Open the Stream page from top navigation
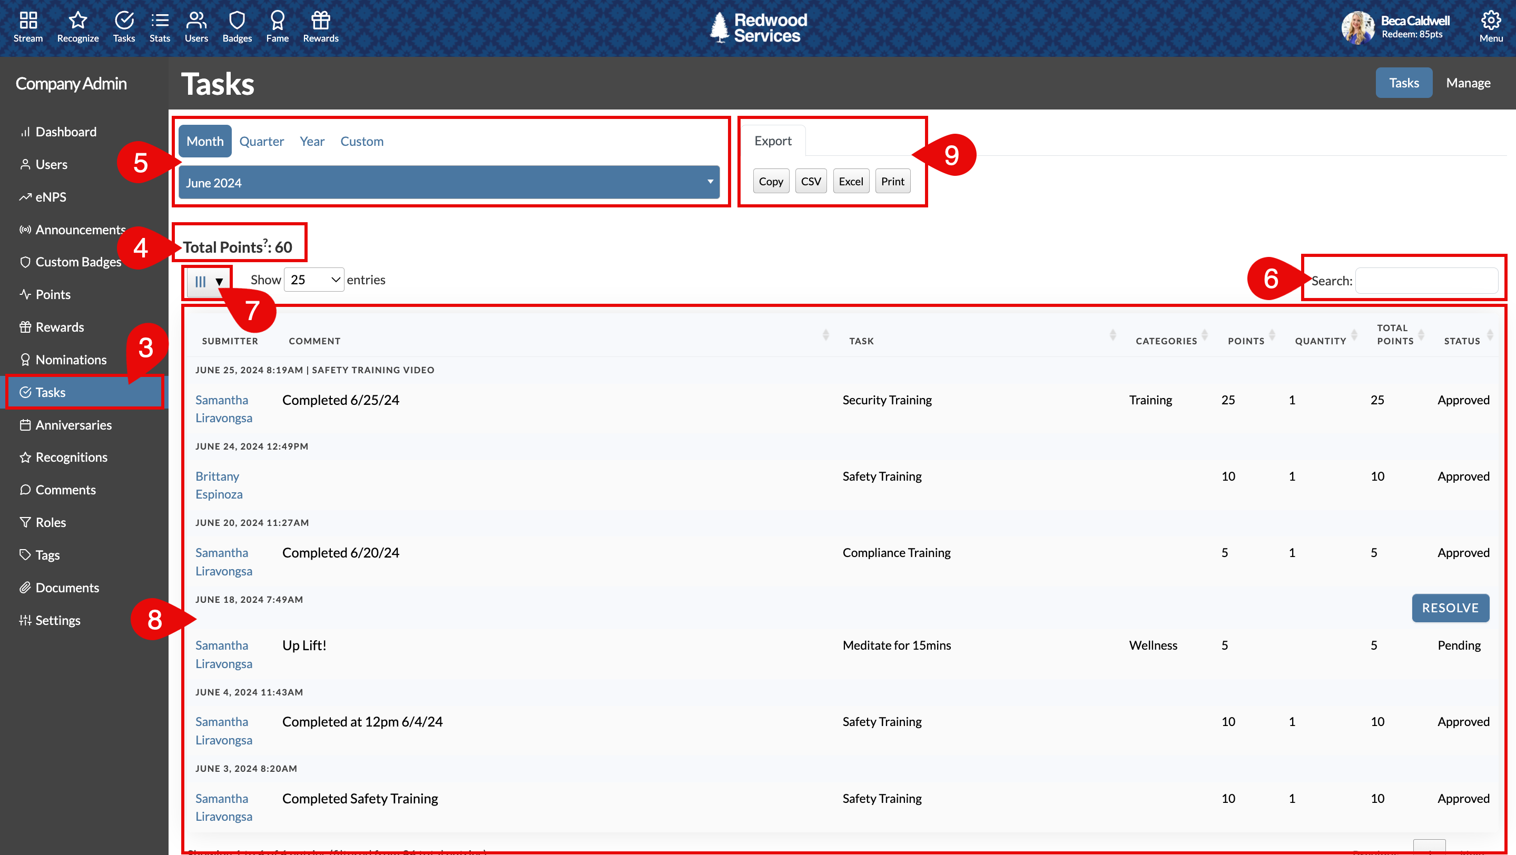Screen dimensions: 1516x855 (28, 26)
